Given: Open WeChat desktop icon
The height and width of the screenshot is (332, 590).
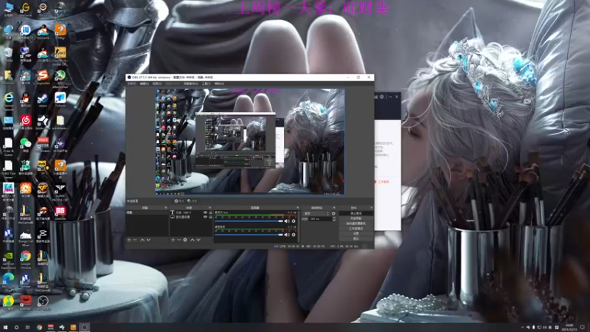Looking at the screenshot, I should [26, 145].
